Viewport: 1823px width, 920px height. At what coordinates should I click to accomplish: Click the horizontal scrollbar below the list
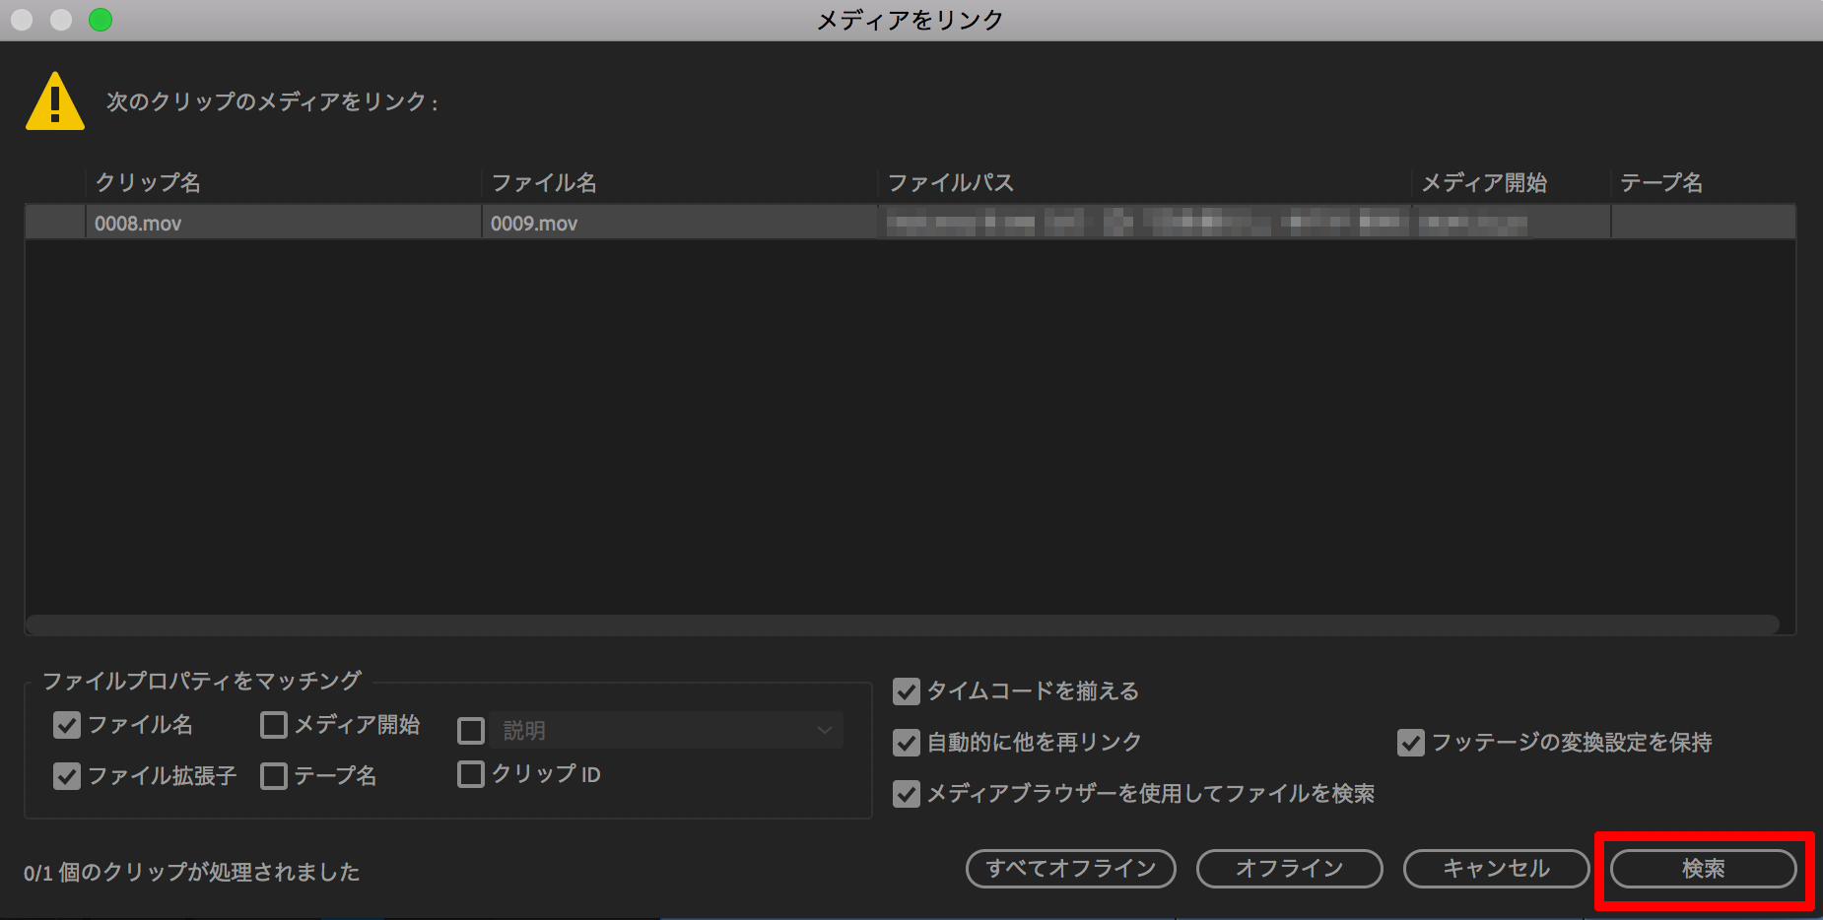(x=902, y=624)
